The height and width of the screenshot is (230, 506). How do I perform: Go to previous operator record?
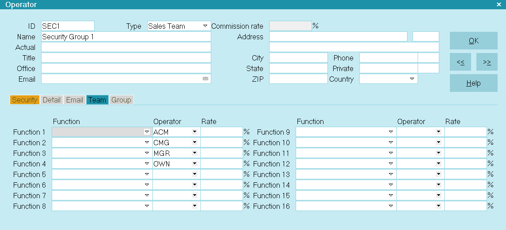pyautogui.click(x=460, y=62)
